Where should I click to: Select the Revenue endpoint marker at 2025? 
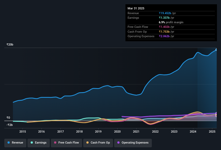tap(216, 50)
